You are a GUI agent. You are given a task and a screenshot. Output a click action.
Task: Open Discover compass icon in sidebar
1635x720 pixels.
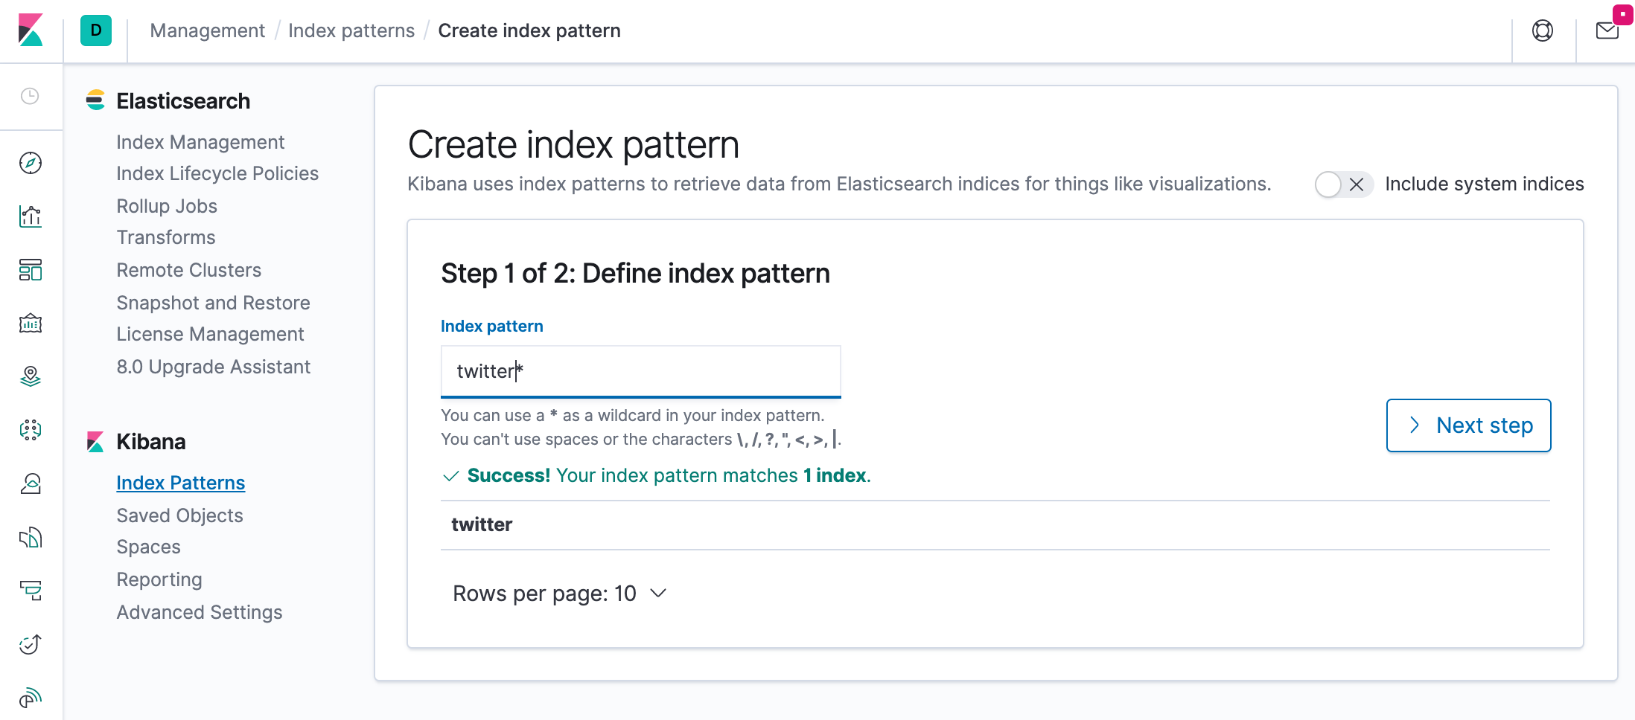coord(31,163)
